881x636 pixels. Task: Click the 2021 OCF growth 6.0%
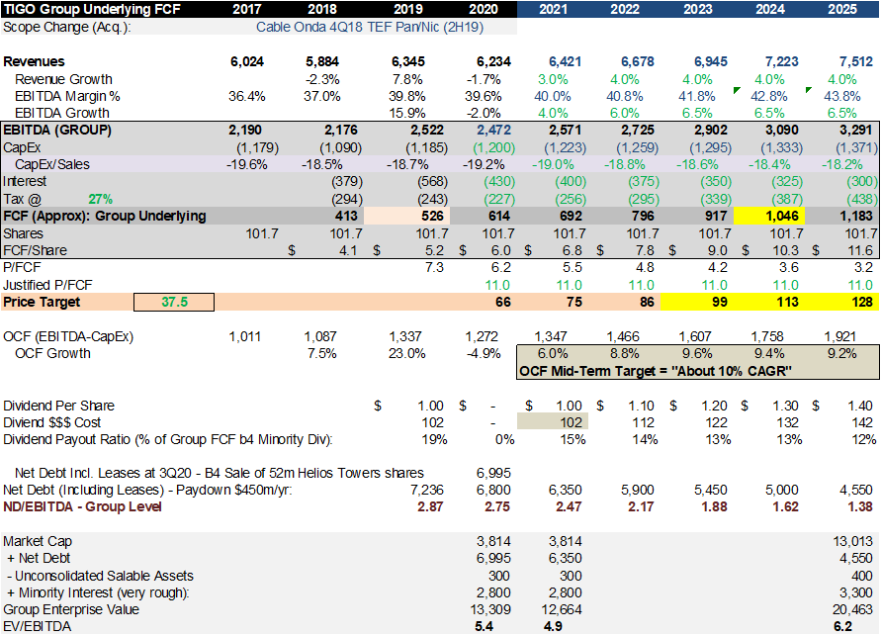553,353
